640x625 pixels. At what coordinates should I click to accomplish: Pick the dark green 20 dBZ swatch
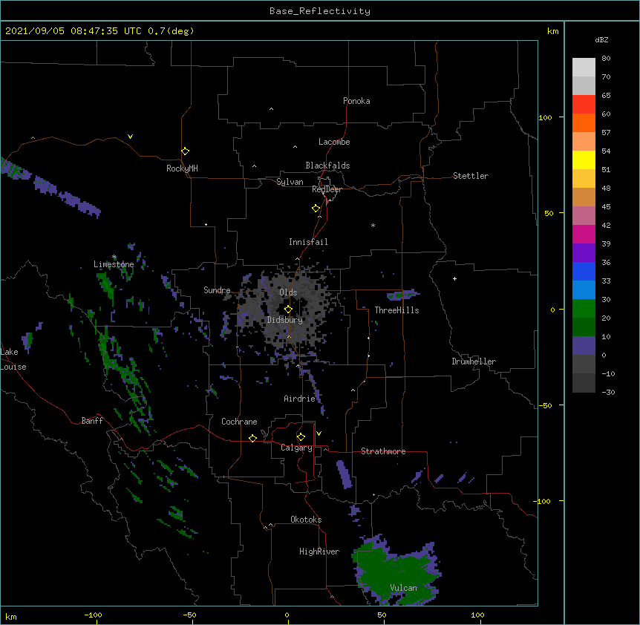(x=584, y=327)
